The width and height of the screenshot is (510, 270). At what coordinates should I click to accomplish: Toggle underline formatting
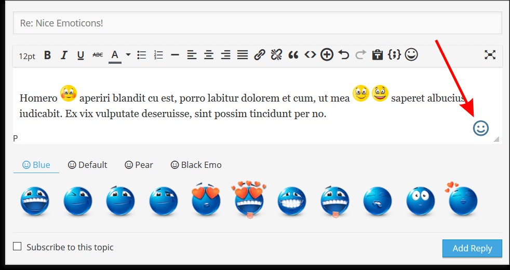point(80,55)
